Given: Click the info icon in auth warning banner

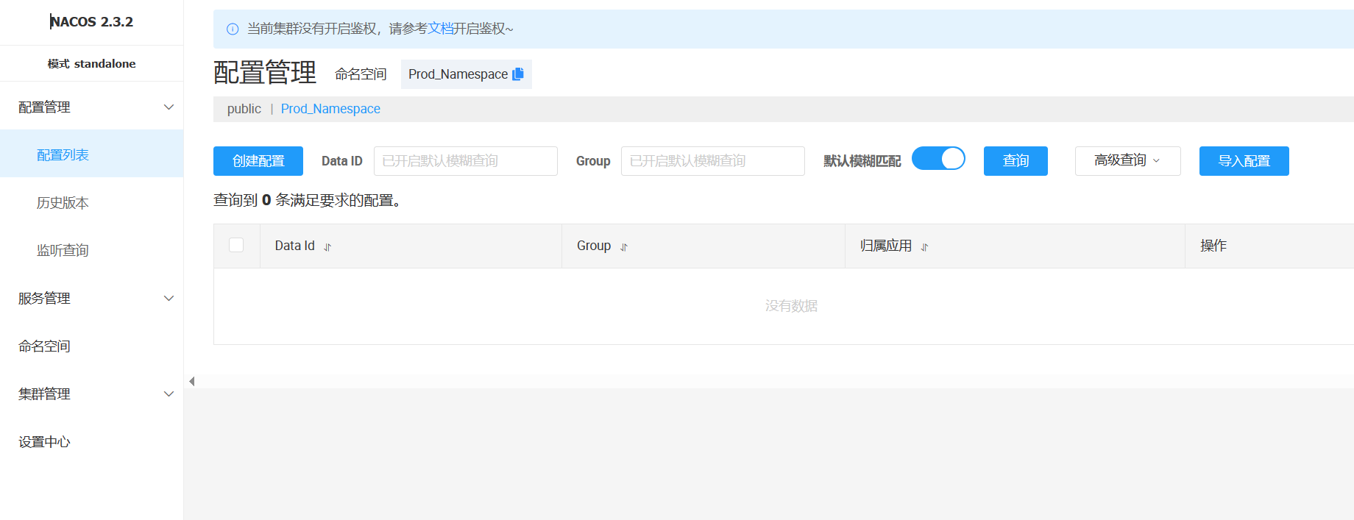Looking at the screenshot, I should click(233, 29).
